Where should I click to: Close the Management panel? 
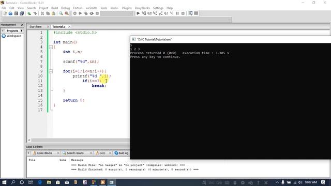coord(22,25)
